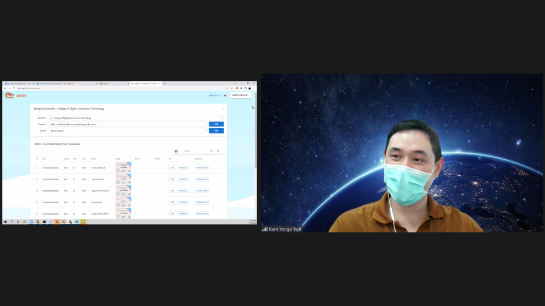
Task: Click the magnifier search icon beside the search field
Action: click(217, 151)
